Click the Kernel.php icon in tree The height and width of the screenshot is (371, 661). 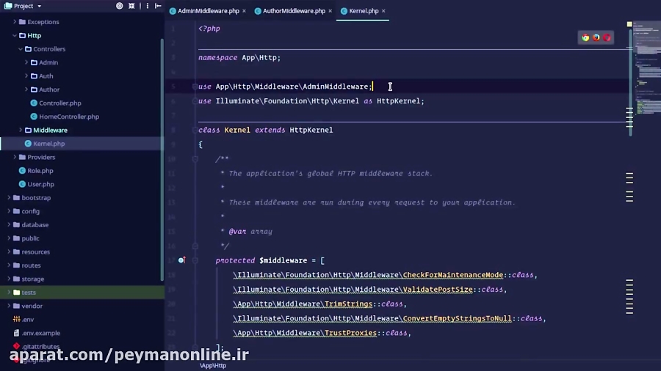coord(28,144)
